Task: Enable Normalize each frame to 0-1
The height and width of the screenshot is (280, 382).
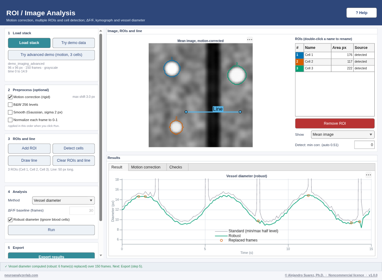Action: (10, 120)
